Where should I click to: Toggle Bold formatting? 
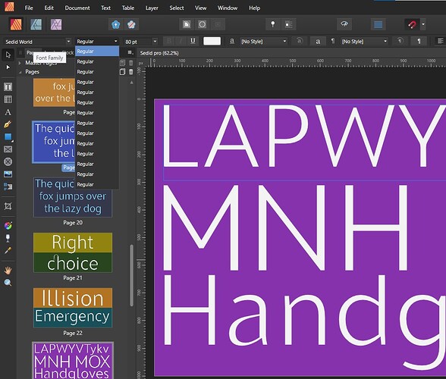click(x=169, y=41)
